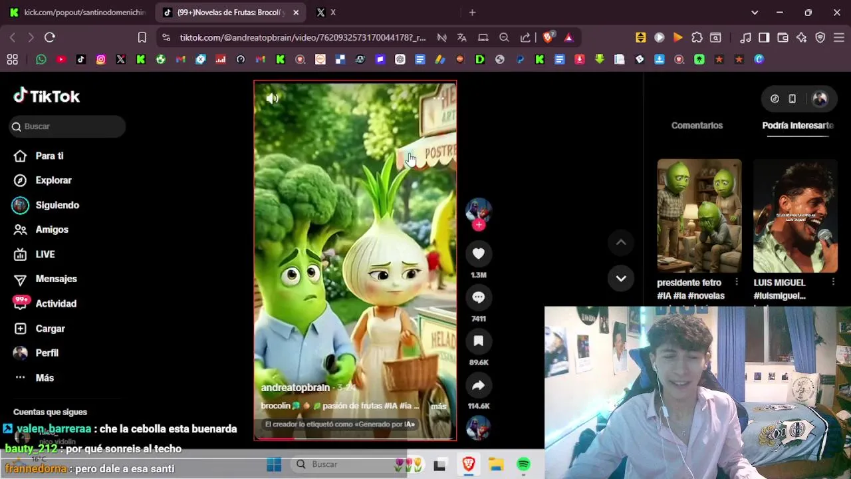851x479 pixels.
Task: Close the Novelas de Frutas tab
Action: point(296,12)
